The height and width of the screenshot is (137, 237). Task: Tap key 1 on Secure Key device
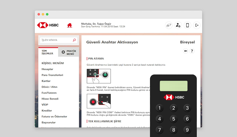[159, 108]
